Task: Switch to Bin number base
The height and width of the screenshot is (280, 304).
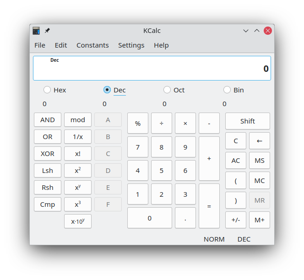Action: pos(227,90)
